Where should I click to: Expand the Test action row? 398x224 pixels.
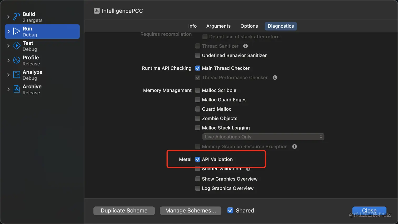pos(8,46)
